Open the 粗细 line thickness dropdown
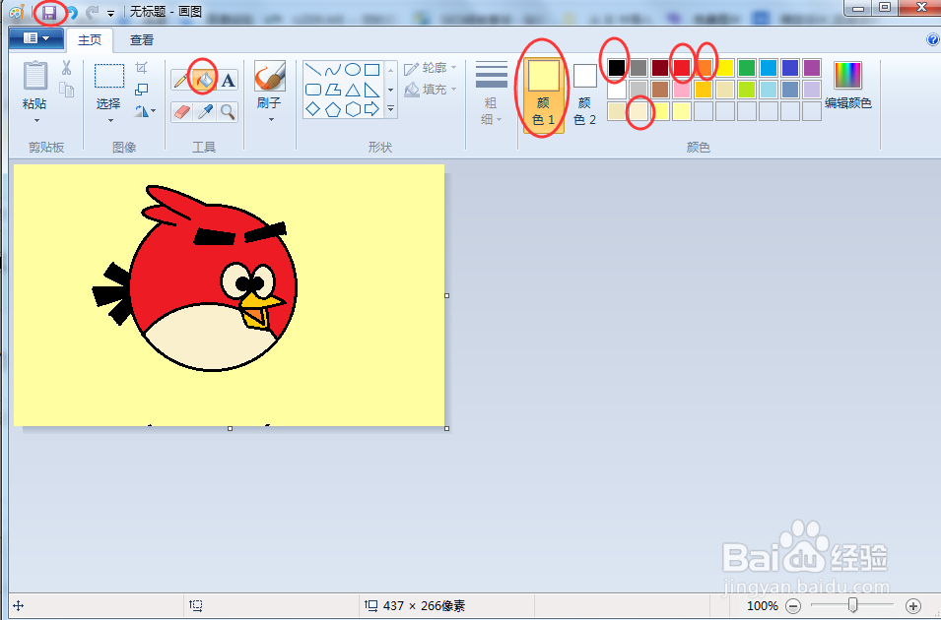The height and width of the screenshot is (620, 941). 492,93
